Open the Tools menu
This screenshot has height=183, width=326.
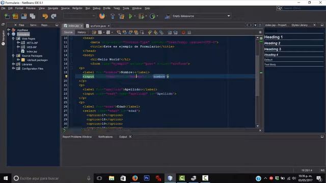coord(126,8)
